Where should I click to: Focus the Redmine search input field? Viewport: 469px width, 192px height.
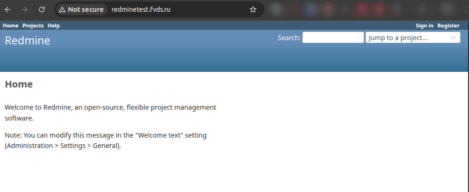tap(333, 38)
